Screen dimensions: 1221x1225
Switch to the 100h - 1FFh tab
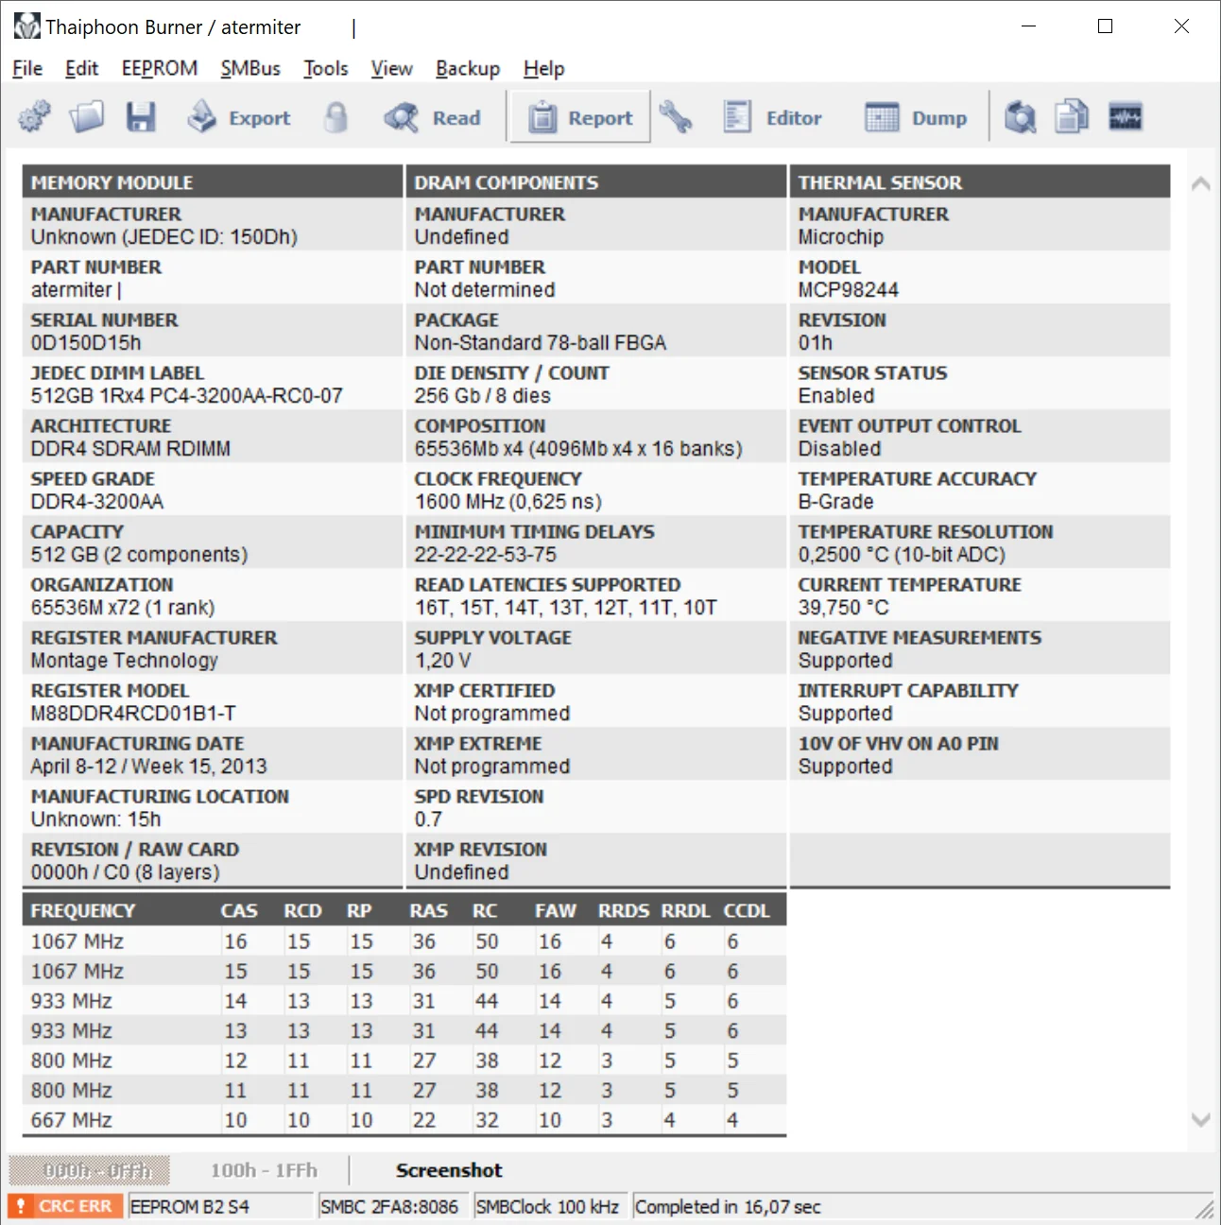264,1170
